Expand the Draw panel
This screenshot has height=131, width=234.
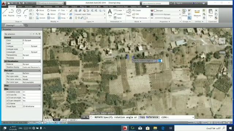tap(18, 21)
